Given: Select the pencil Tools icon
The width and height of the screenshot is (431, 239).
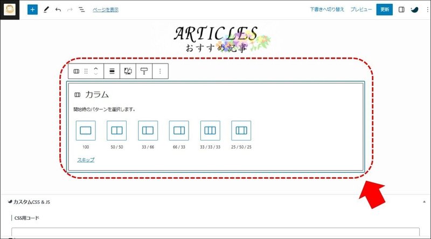Looking at the screenshot, I should [x=46, y=10].
